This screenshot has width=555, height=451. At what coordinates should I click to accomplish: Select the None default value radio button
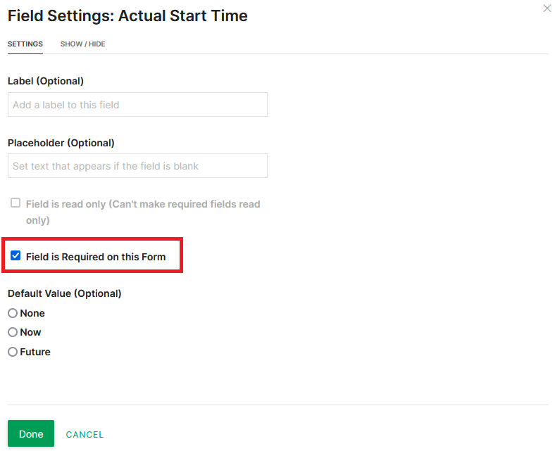point(13,313)
